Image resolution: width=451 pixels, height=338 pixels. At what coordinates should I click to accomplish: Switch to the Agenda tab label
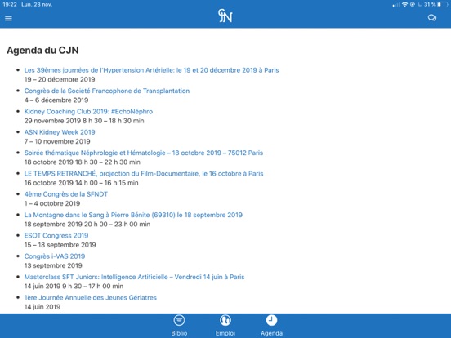click(271, 333)
